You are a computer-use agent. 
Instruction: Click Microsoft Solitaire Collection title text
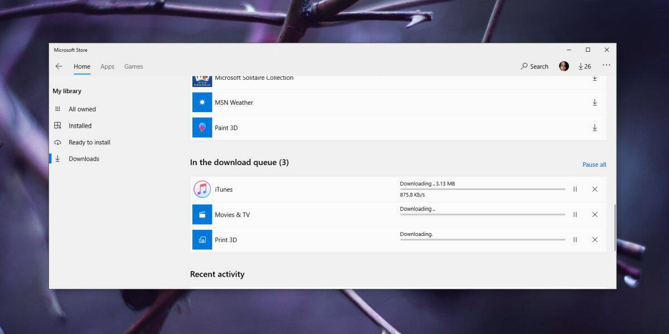pos(254,78)
